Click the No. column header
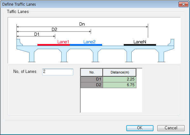190x135 pixels. 92,72
